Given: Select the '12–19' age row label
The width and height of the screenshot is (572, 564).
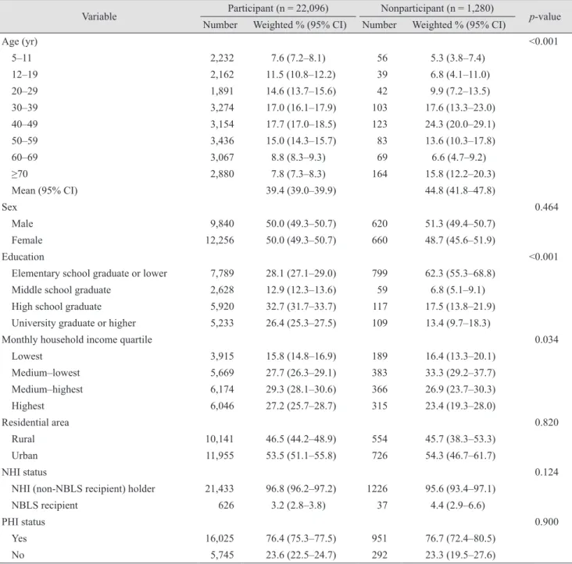Looking at the screenshot, I should click(24, 74).
